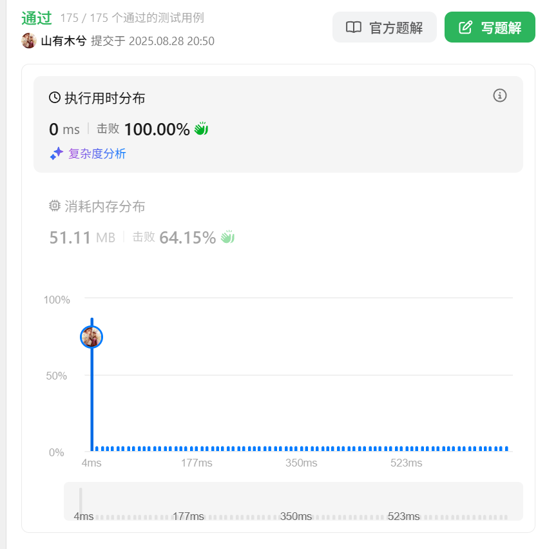Click user avatar next to 山有木兮

(x=29, y=41)
